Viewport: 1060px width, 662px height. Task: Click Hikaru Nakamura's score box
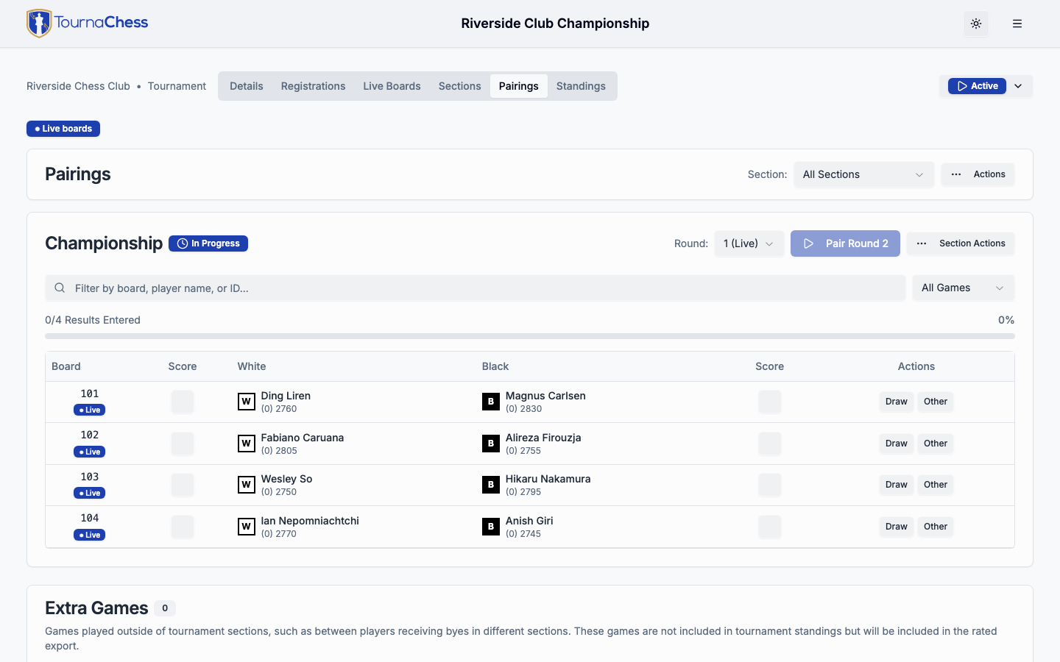tap(770, 485)
